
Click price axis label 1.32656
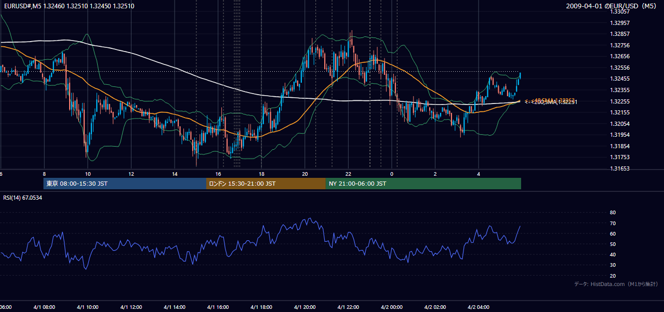click(620, 56)
